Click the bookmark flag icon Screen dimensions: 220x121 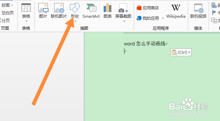pyautogui.click(x=214, y=13)
